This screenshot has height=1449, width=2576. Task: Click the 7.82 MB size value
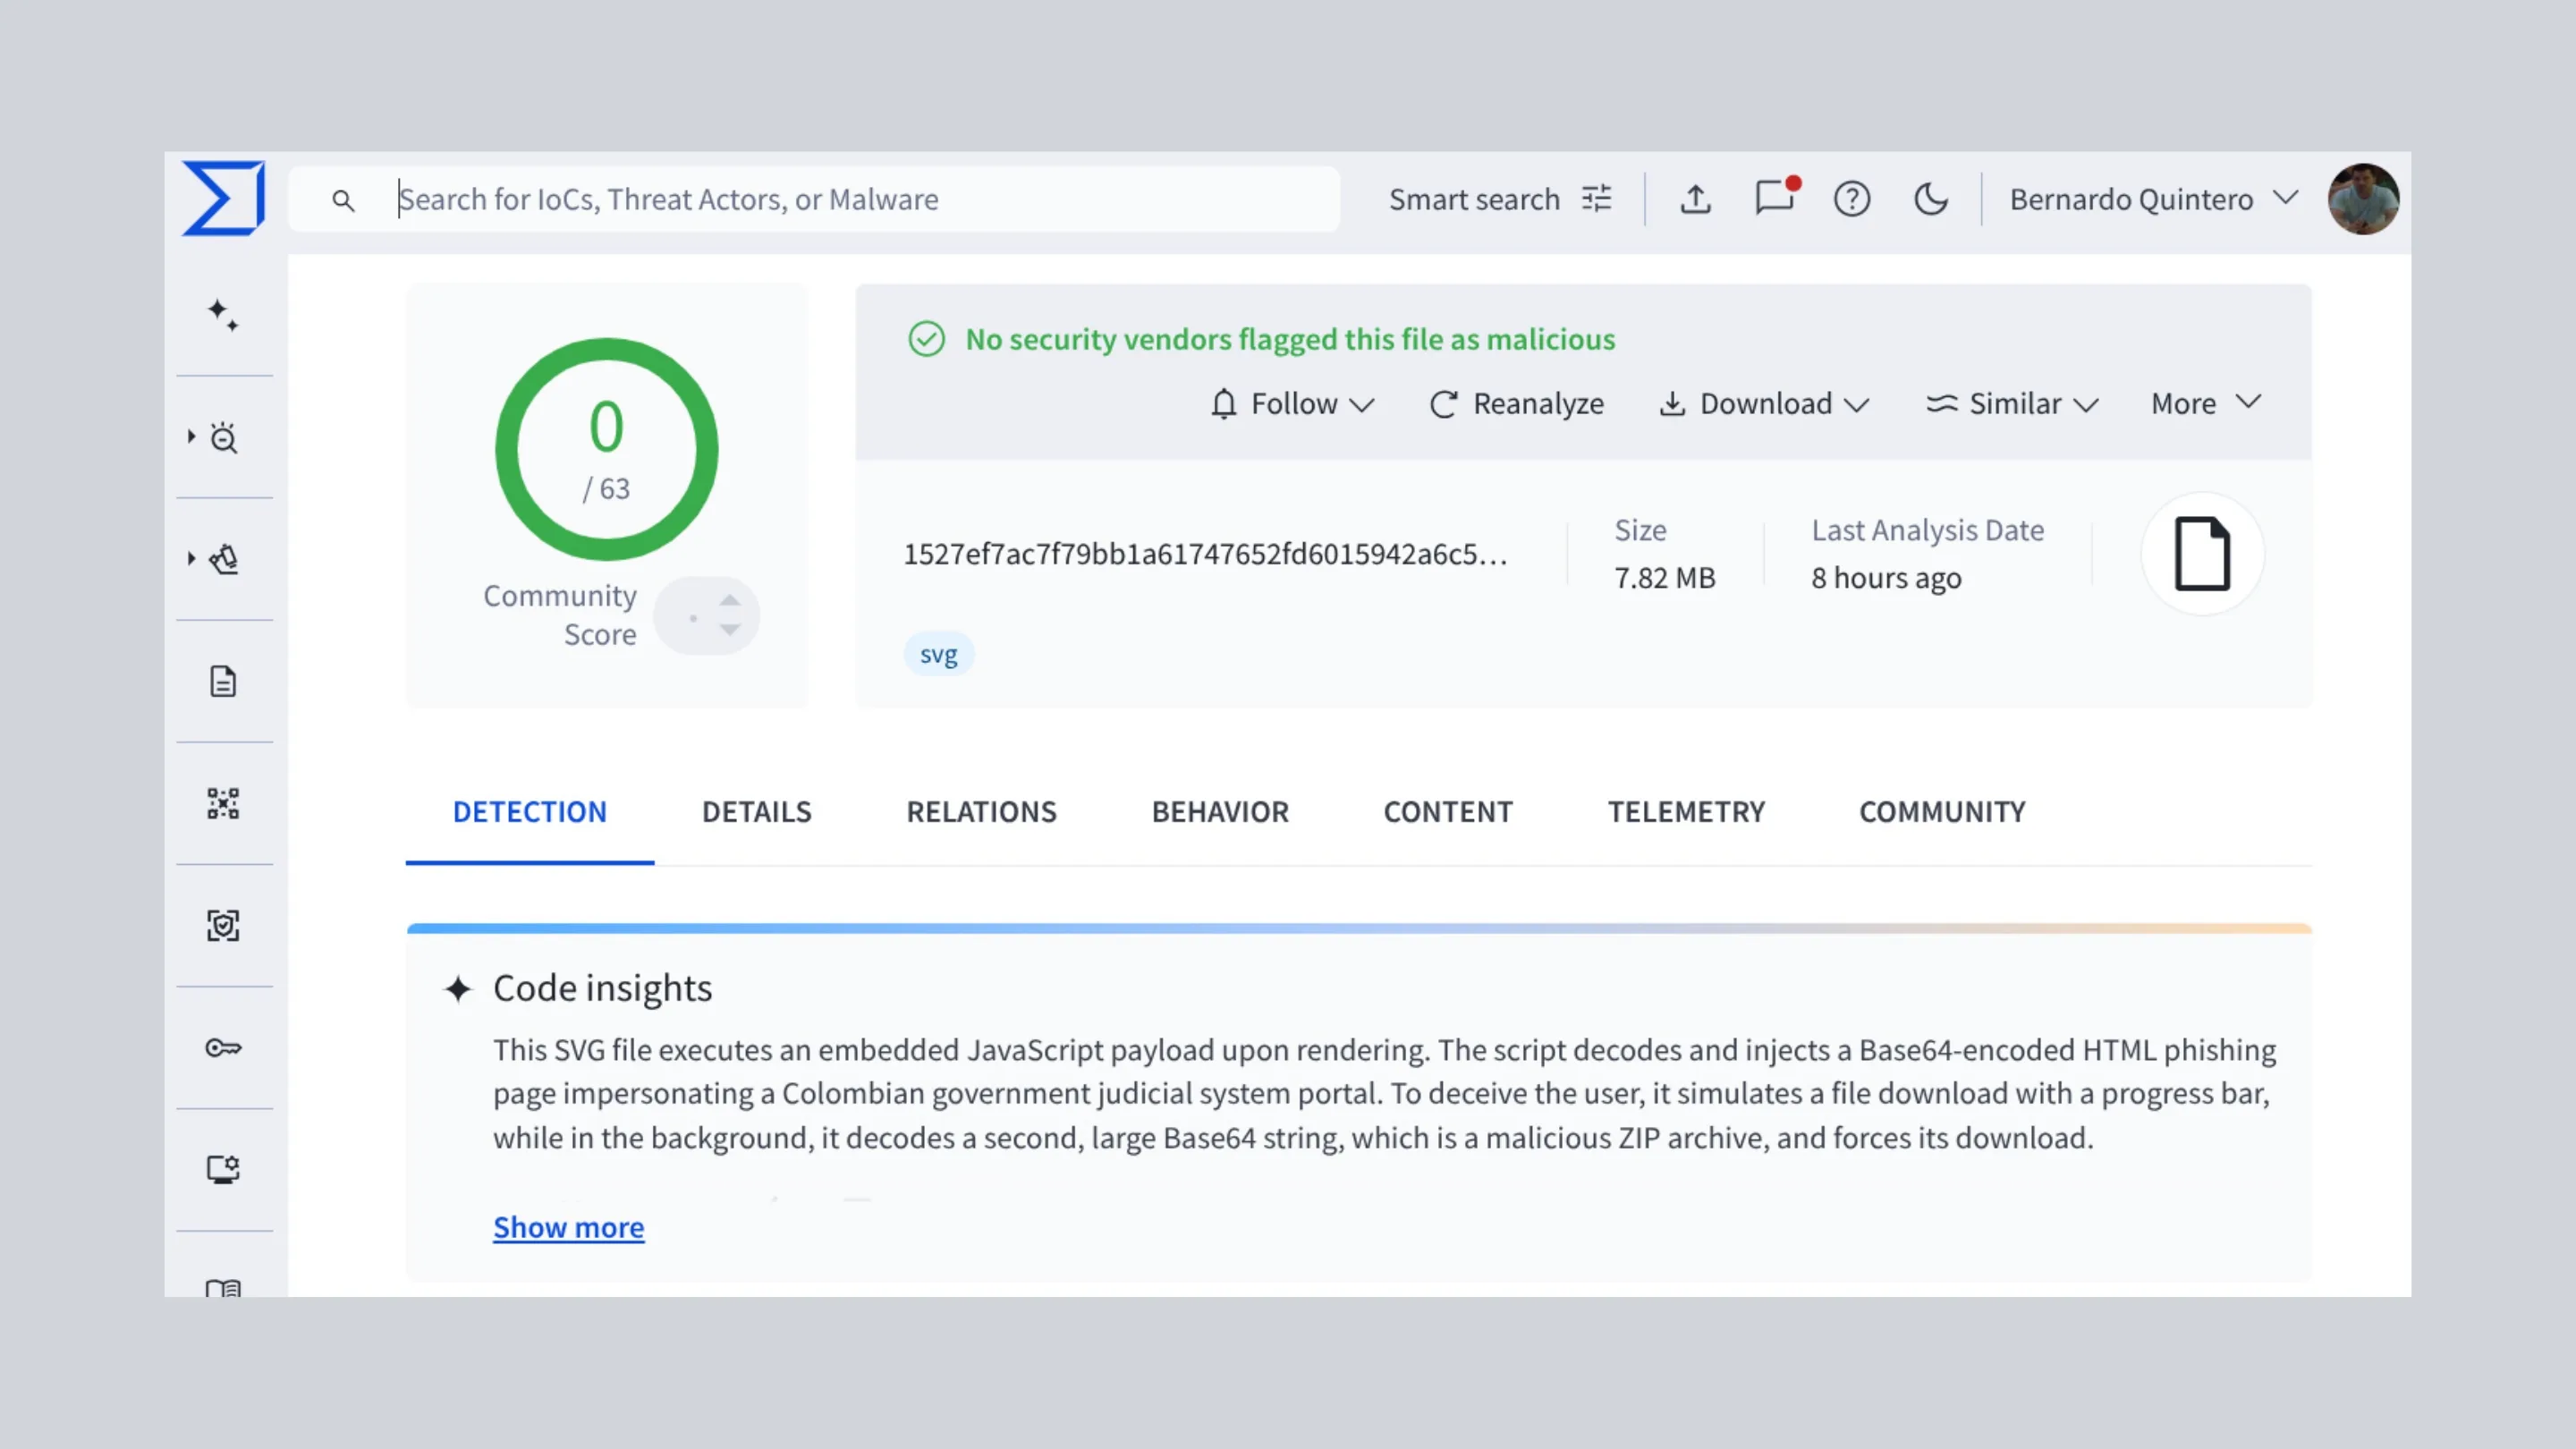coord(1664,578)
